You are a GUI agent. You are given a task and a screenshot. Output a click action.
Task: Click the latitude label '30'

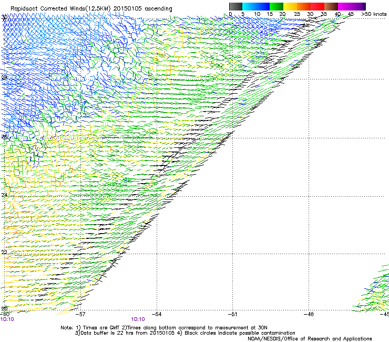[x=4, y=17]
